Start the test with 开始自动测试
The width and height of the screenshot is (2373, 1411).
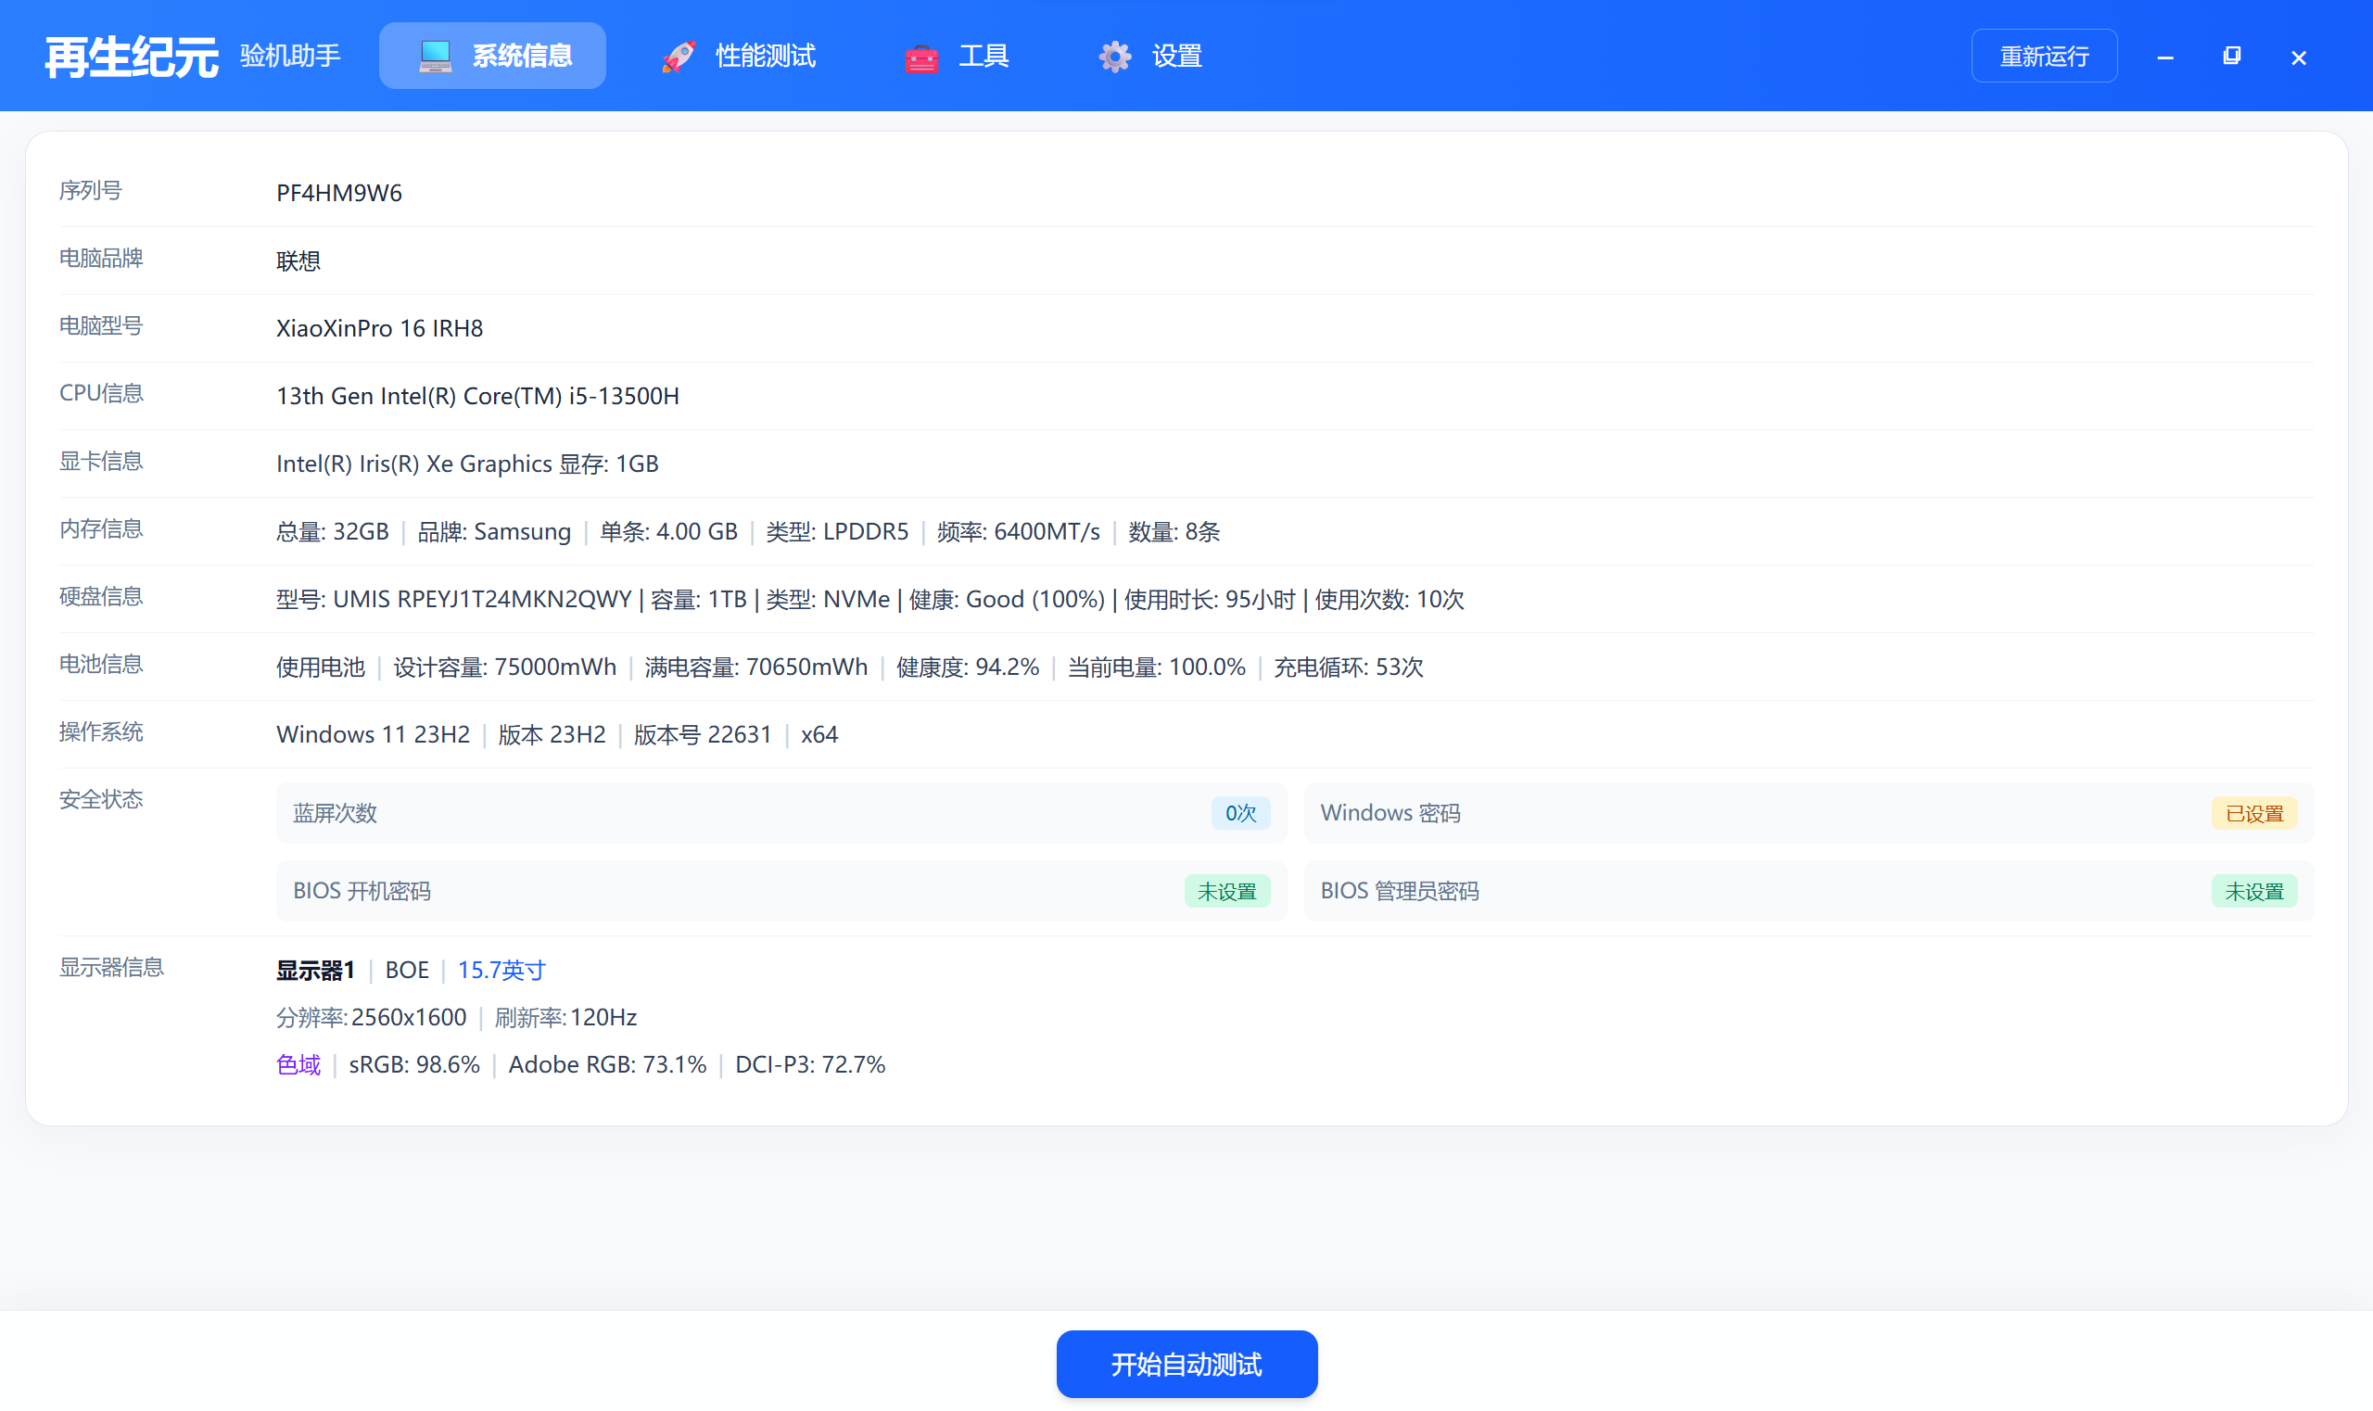click(1186, 1364)
